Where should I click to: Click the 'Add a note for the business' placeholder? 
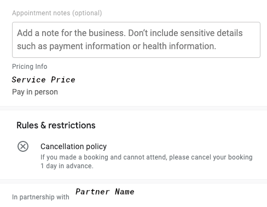coord(71,33)
